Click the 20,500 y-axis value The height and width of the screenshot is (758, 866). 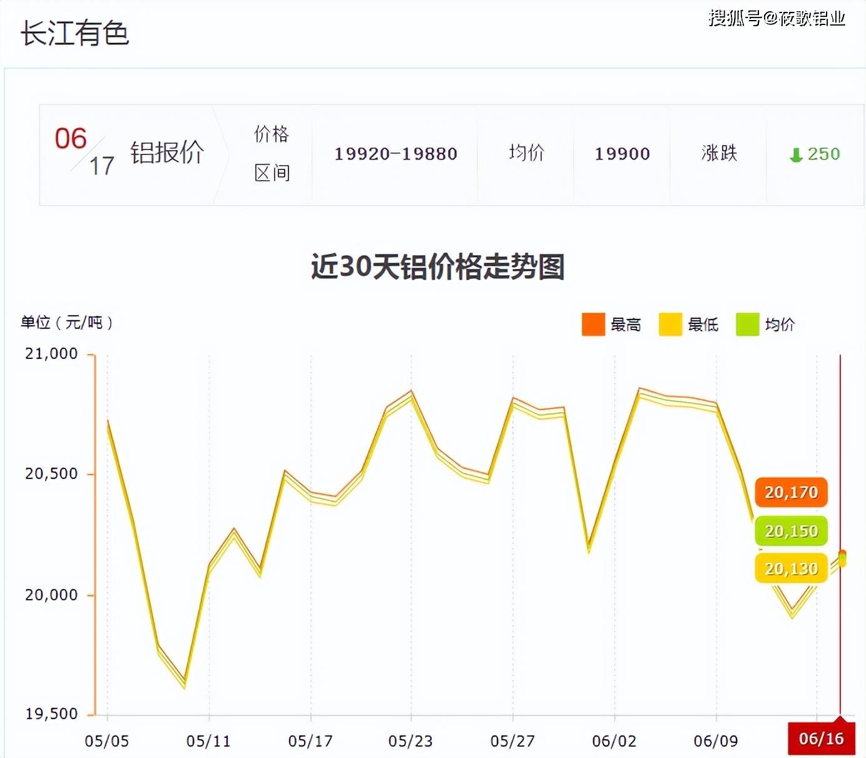tap(51, 473)
